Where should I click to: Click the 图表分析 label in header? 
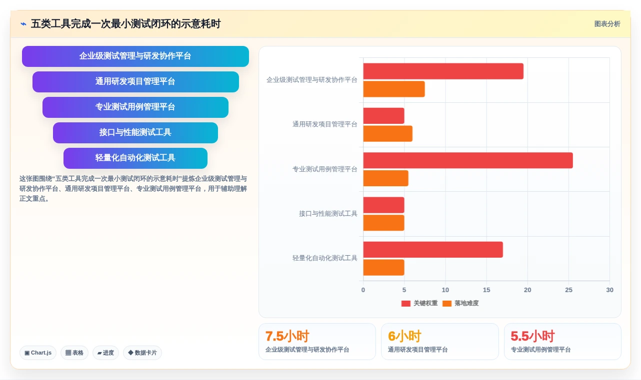click(607, 24)
